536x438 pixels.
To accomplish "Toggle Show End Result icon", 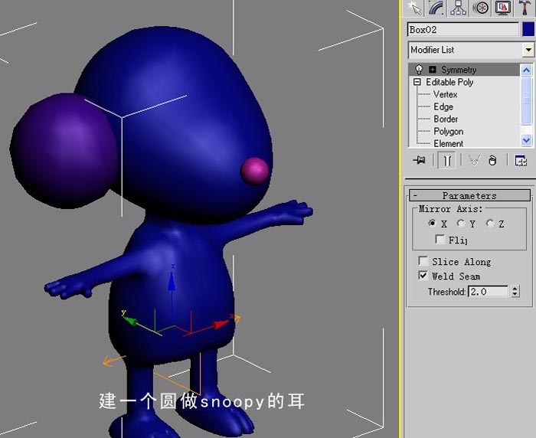I will pos(446,160).
